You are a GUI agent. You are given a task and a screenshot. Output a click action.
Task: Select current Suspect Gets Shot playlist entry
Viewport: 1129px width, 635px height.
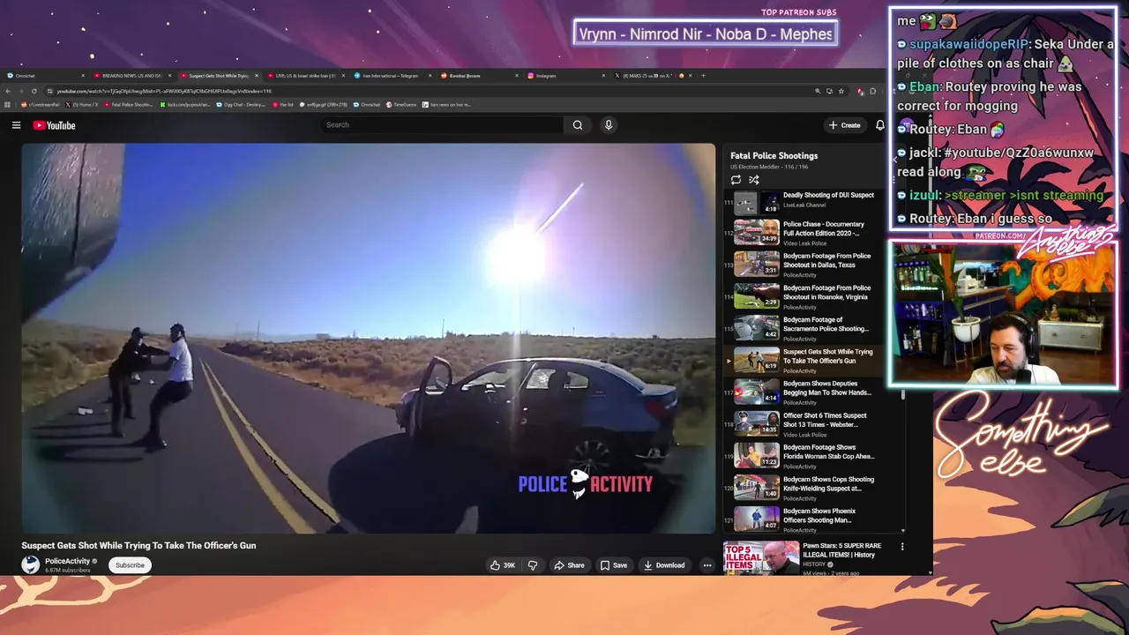[x=816, y=360]
